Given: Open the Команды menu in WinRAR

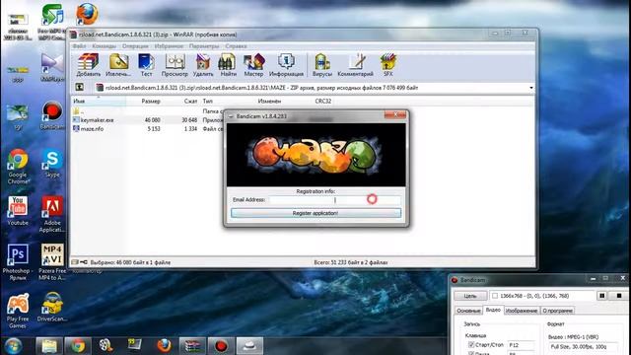Looking at the screenshot, I should (104, 46).
